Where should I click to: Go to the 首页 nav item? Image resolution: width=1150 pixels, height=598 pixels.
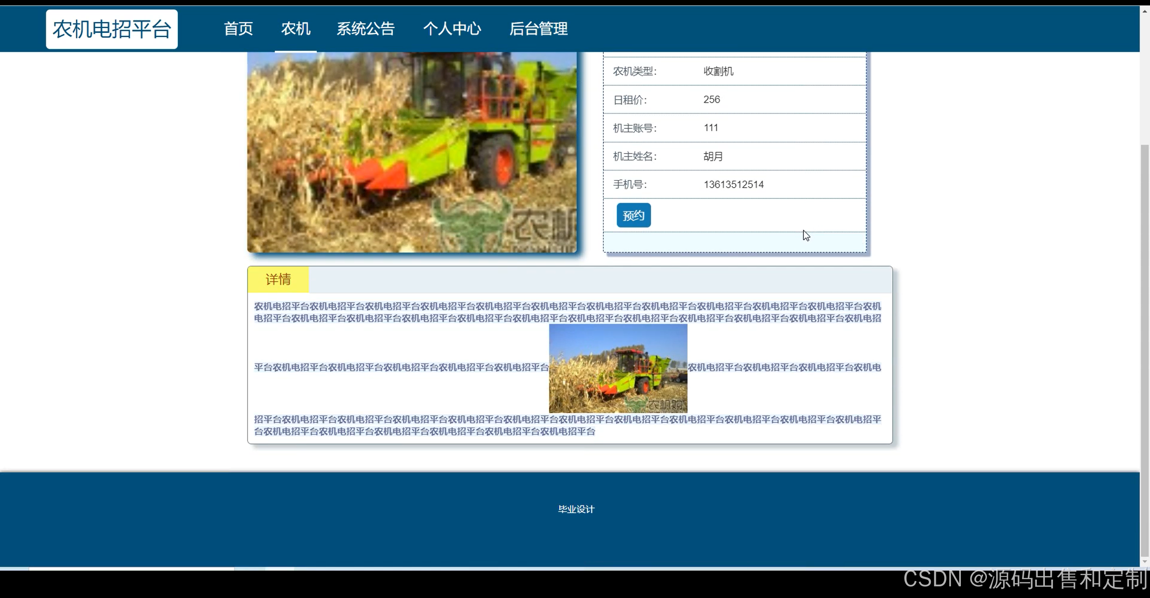(238, 29)
